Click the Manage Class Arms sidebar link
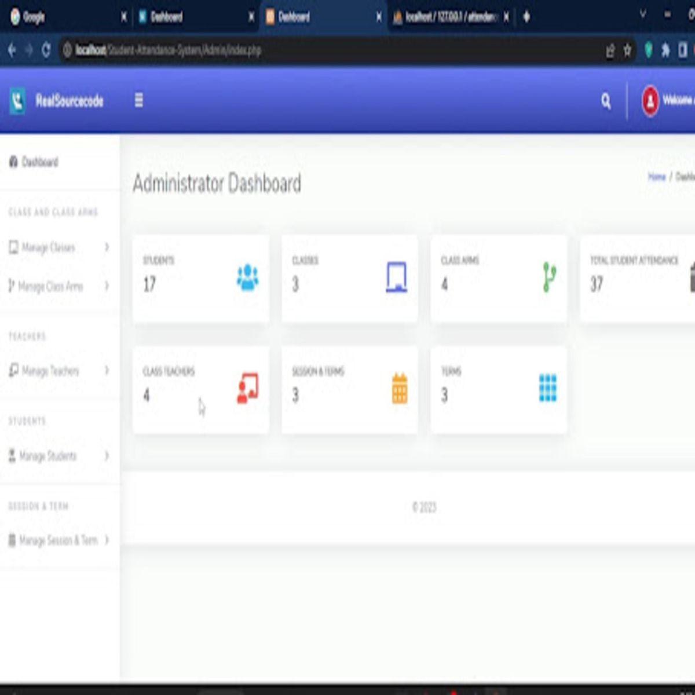Screen dimensions: 695x695 click(50, 286)
